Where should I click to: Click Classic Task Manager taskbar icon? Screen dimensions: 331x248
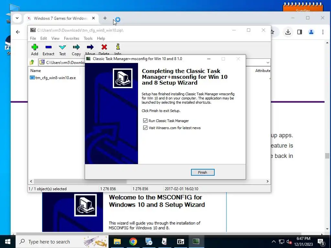196,242
